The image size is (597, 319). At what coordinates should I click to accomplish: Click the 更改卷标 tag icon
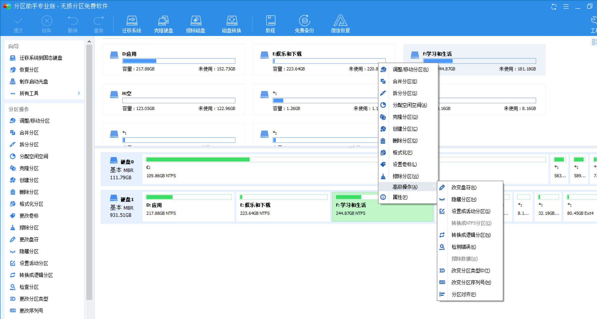click(13, 216)
